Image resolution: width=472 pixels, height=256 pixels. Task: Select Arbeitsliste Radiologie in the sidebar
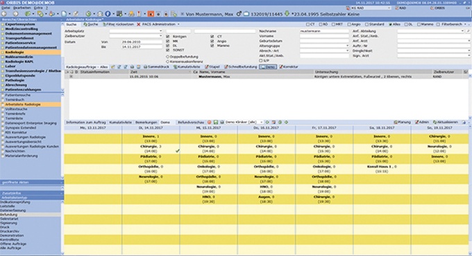[23, 104]
